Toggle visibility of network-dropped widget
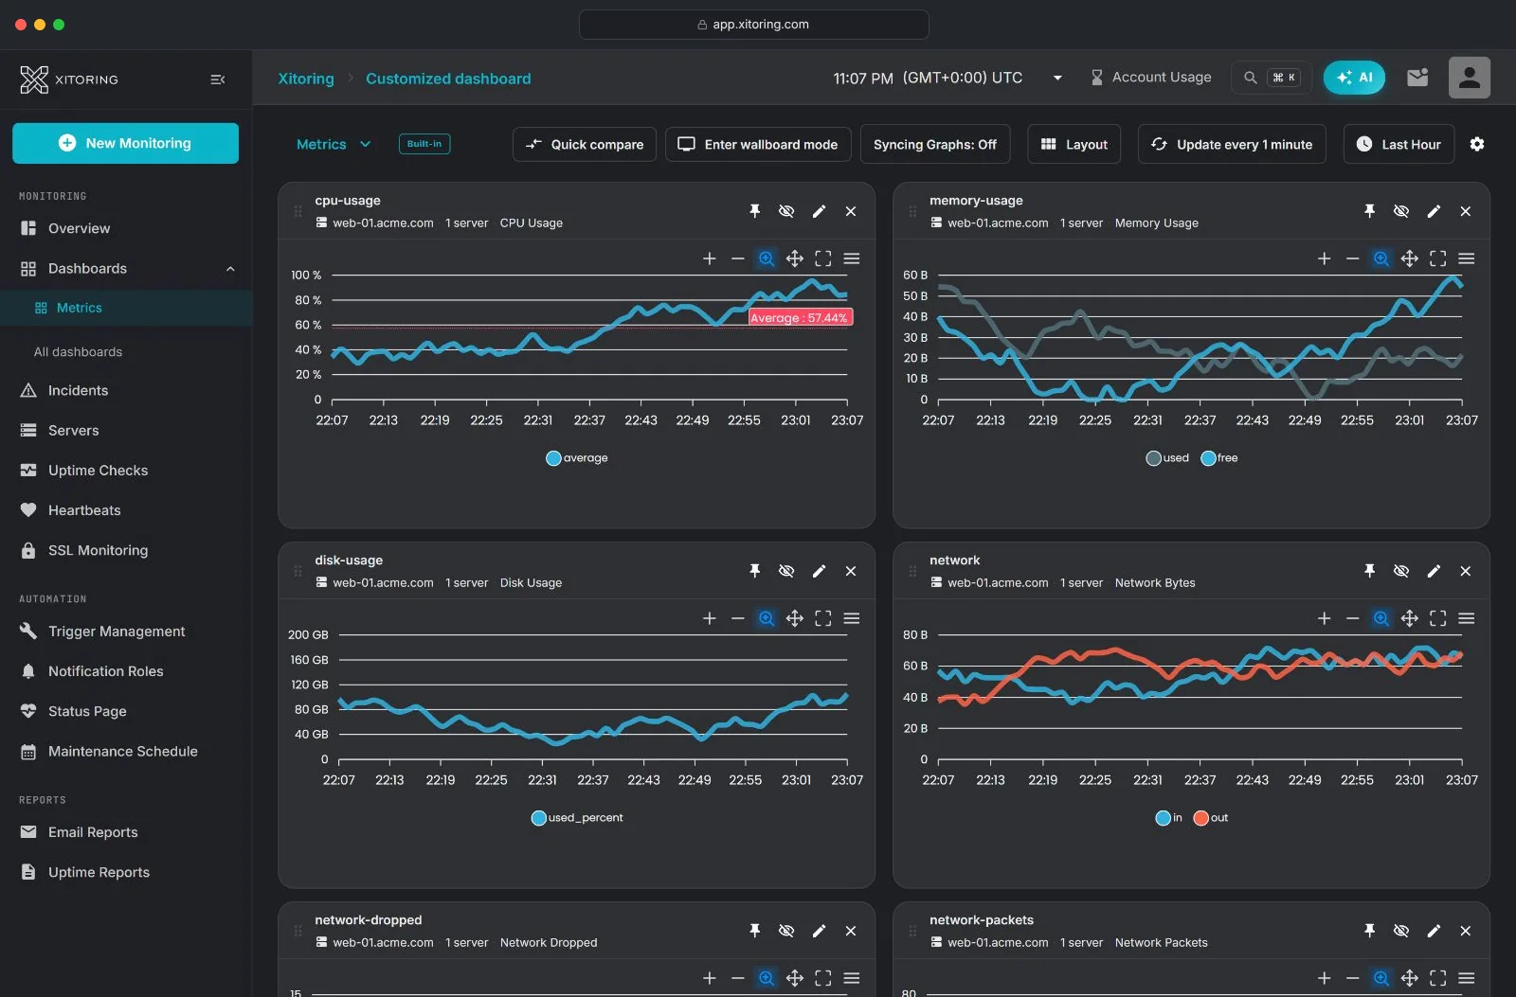The width and height of the screenshot is (1516, 997). [786, 931]
